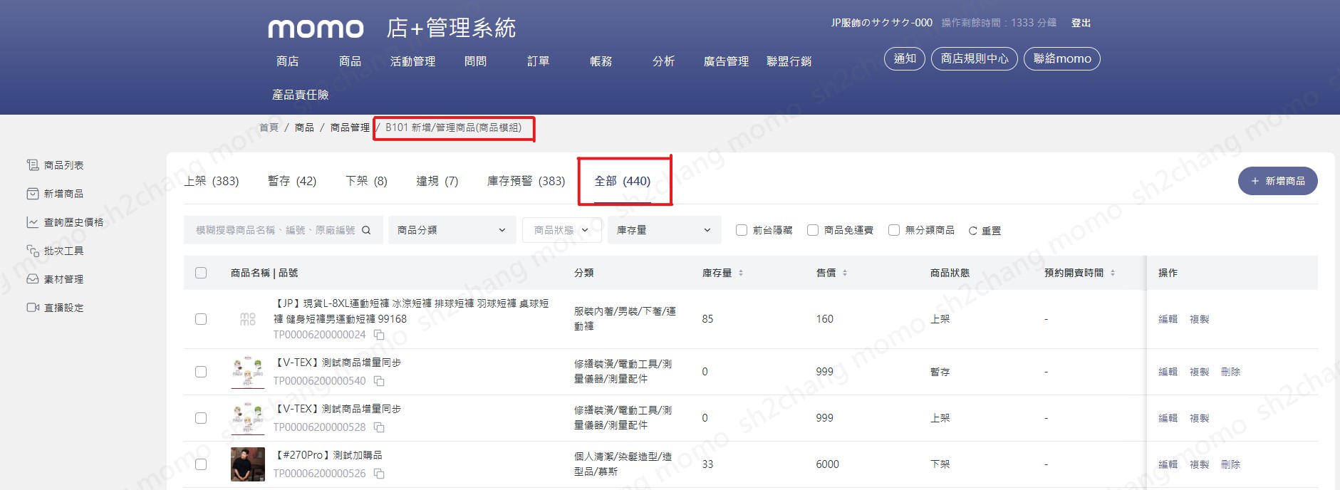Screen dimensions: 1340x490
Task: Click #270Pro product thumbnail
Action: pos(248,464)
